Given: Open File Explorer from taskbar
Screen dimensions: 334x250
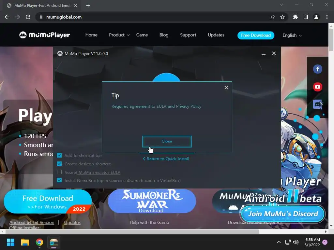Looking at the screenshot, I should pyautogui.click(x=25, y=242).
